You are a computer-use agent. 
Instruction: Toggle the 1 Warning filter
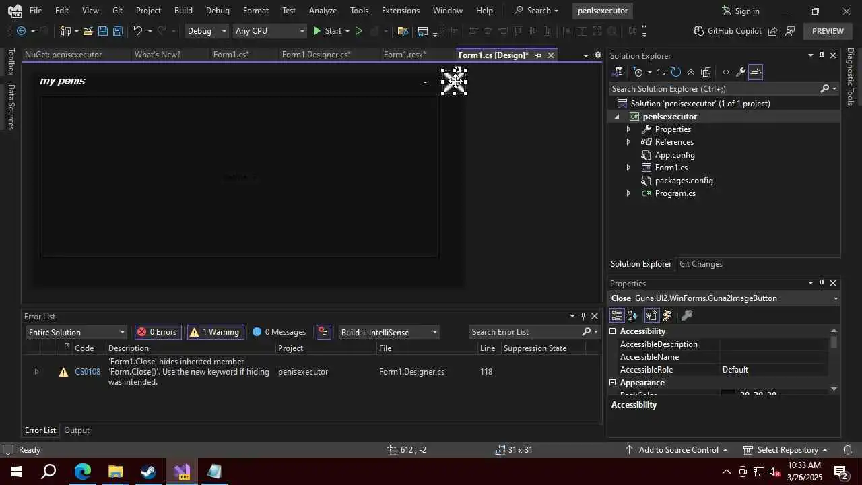(215, 332)
